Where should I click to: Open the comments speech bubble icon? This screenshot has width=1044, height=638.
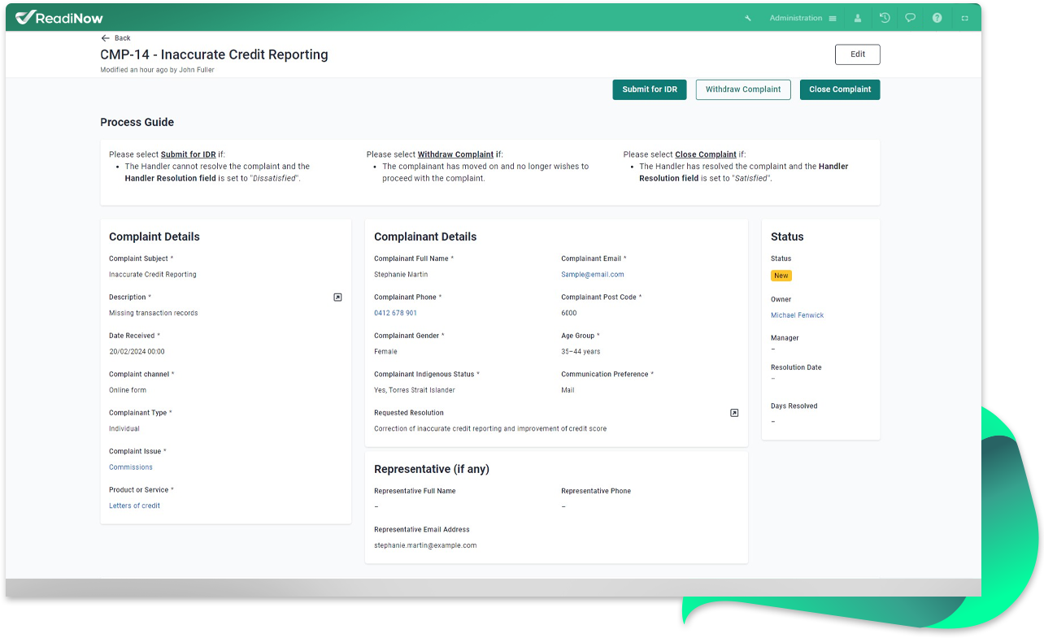(x=911, y=18)
